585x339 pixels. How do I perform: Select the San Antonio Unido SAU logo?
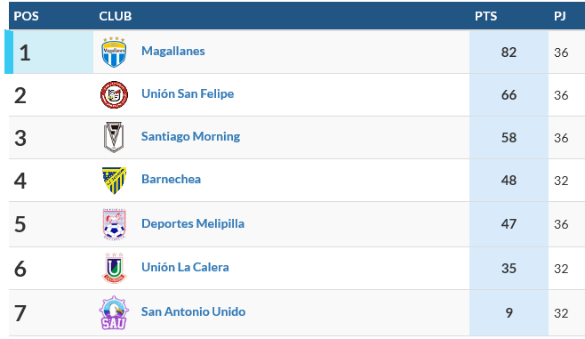point(114,312)
